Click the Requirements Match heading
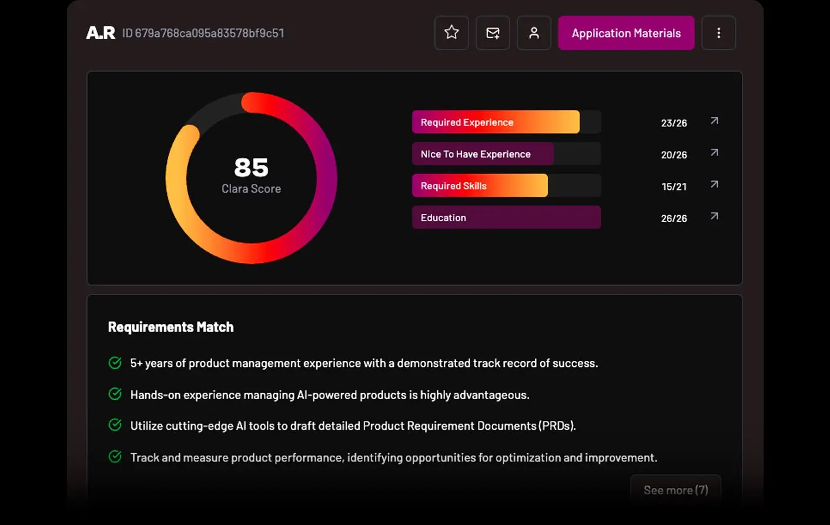This screenshot has width=830, height=525. point(170,327)
